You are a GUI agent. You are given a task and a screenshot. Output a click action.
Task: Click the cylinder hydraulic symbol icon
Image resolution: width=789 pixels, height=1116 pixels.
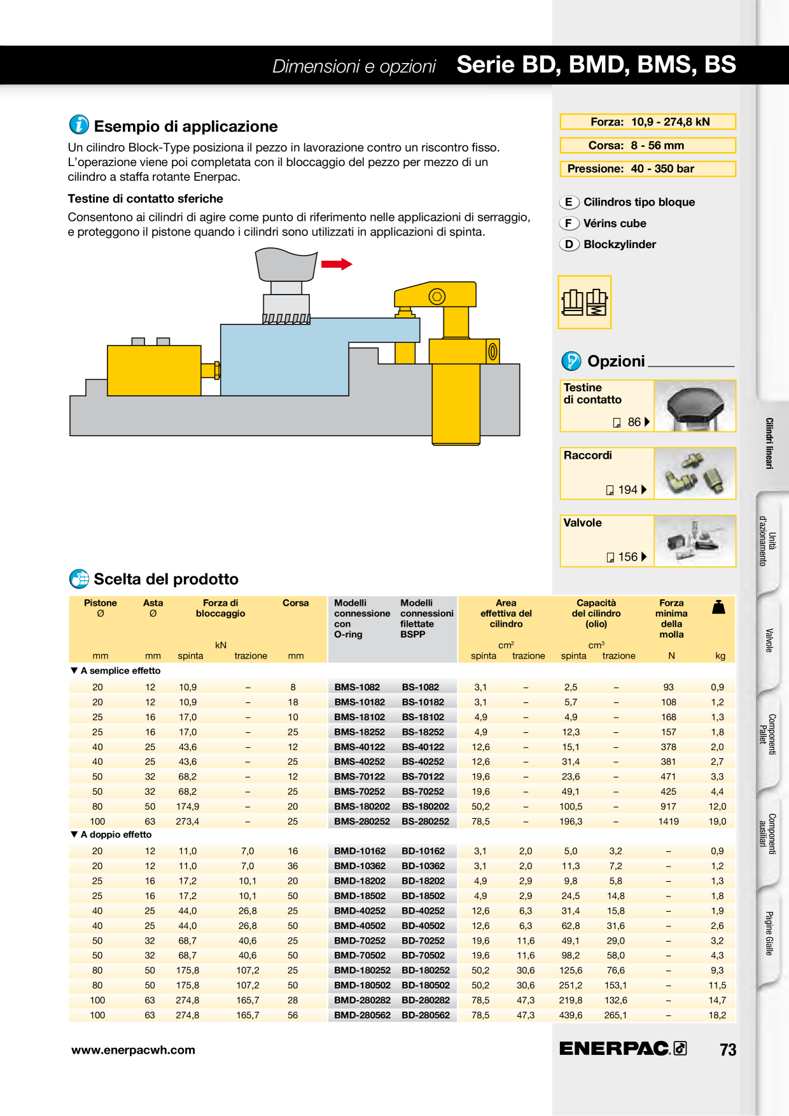point(584,302)
